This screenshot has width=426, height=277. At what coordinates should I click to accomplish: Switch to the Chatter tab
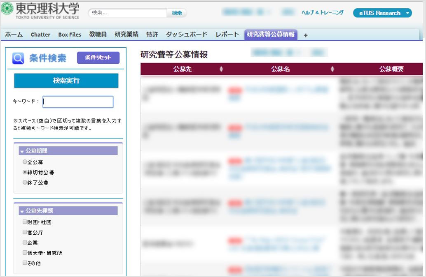(x=40, y=35)
